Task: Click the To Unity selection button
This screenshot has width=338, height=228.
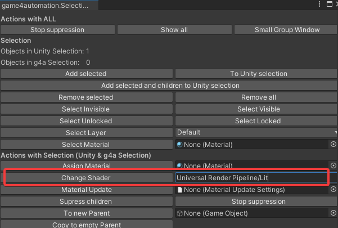Action: [258, 74]
